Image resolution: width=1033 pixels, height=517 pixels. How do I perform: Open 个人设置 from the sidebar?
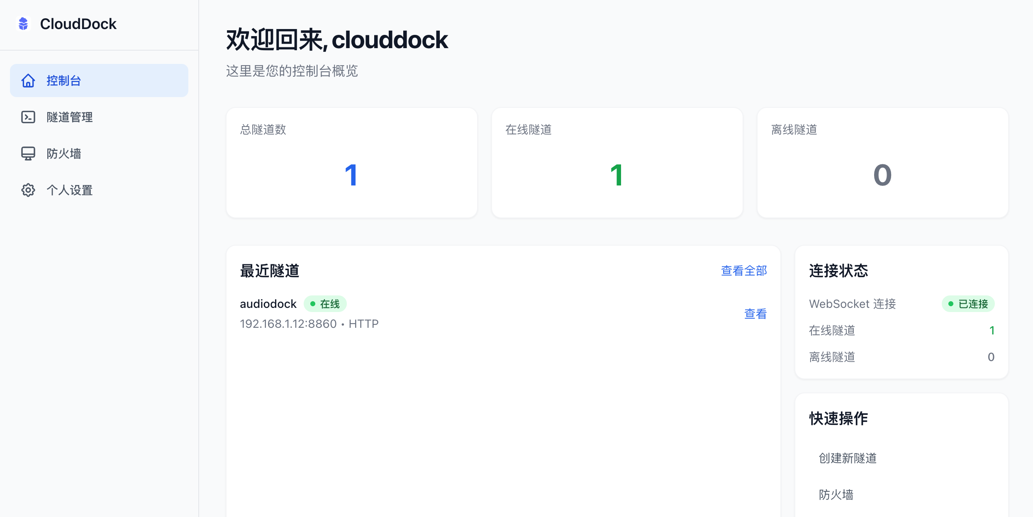(x=70, y=190)
